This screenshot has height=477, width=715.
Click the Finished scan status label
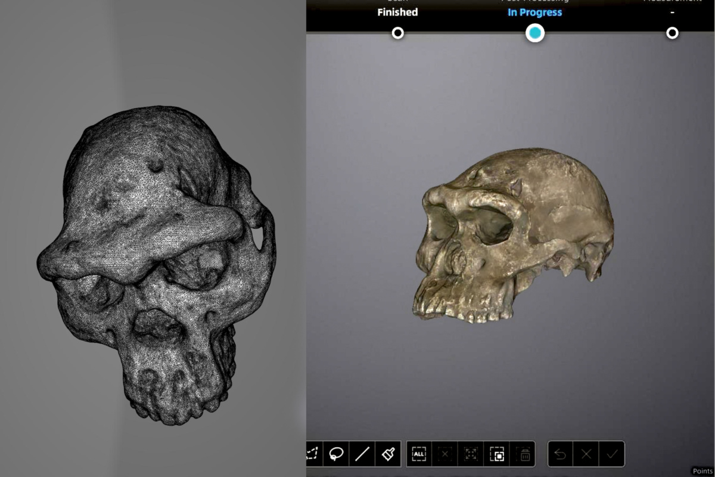[x=397, y=12]
